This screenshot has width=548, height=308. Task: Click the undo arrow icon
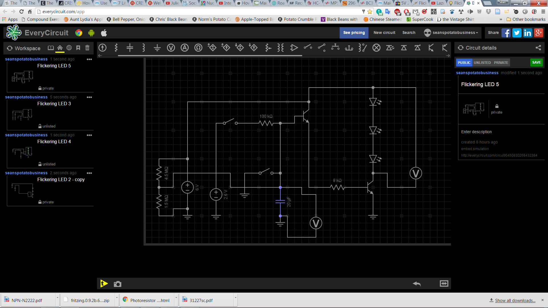(x=417, y=283)
